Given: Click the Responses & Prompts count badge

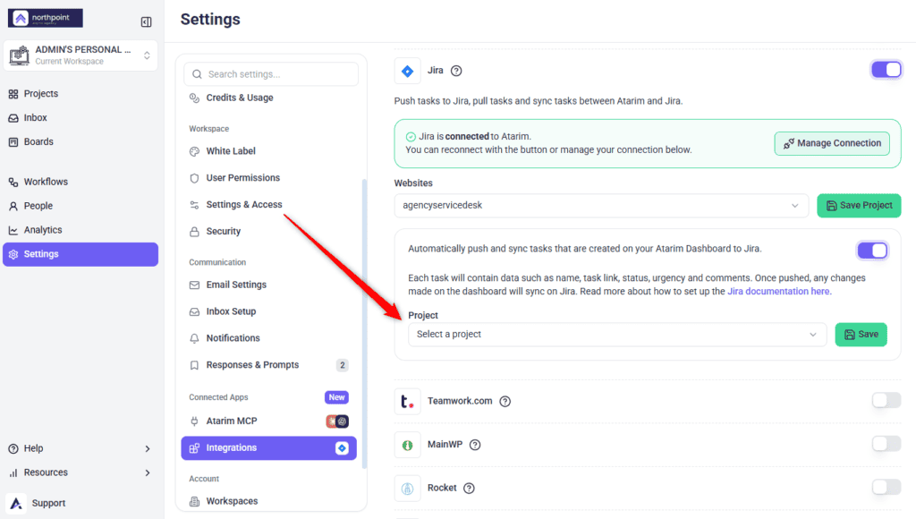Looking at the screenshot, I should (343, 365).
